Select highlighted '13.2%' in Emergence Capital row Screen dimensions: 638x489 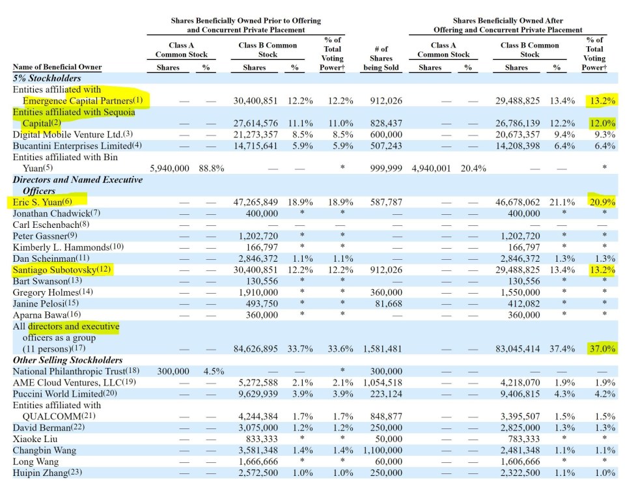point(603,100)
